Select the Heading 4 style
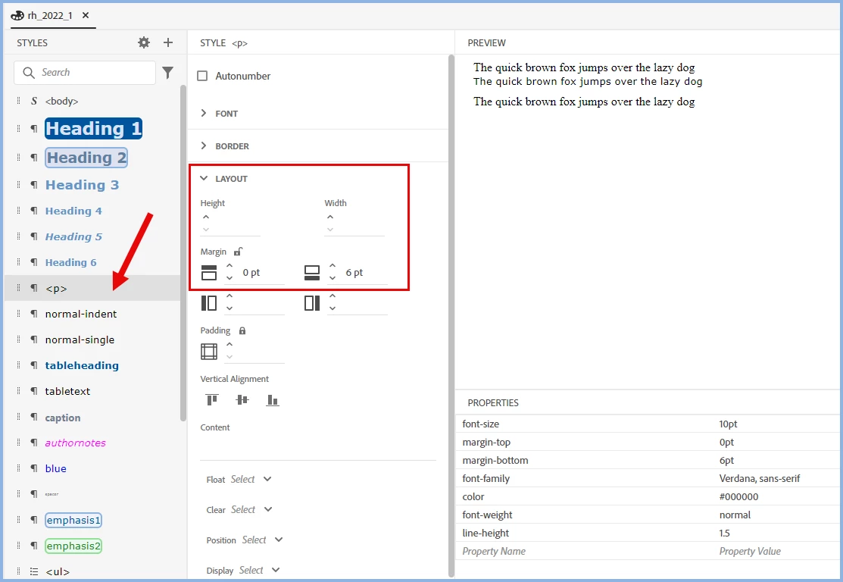The height and width of the screenshot is (582, 843). click(73, 211)
